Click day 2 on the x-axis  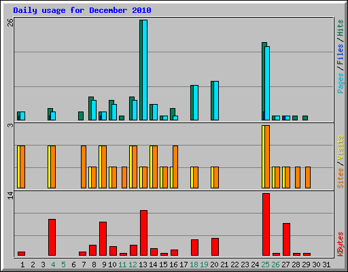33,265
